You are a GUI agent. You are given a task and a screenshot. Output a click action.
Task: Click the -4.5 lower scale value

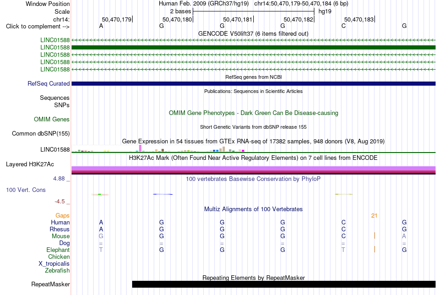60,202
